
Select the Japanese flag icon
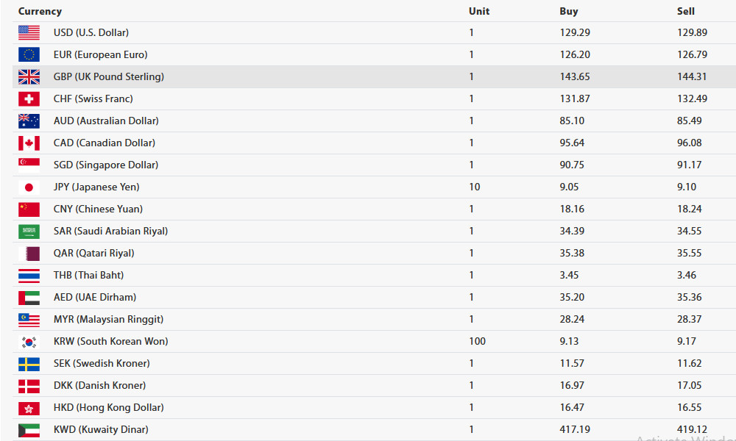29,187
